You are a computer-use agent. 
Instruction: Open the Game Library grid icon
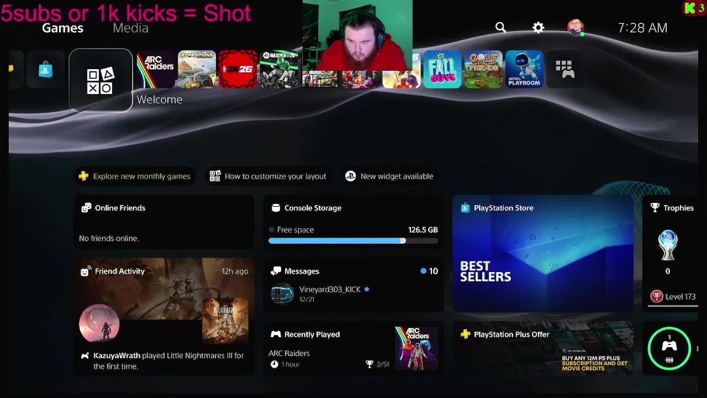pos(564,70)
